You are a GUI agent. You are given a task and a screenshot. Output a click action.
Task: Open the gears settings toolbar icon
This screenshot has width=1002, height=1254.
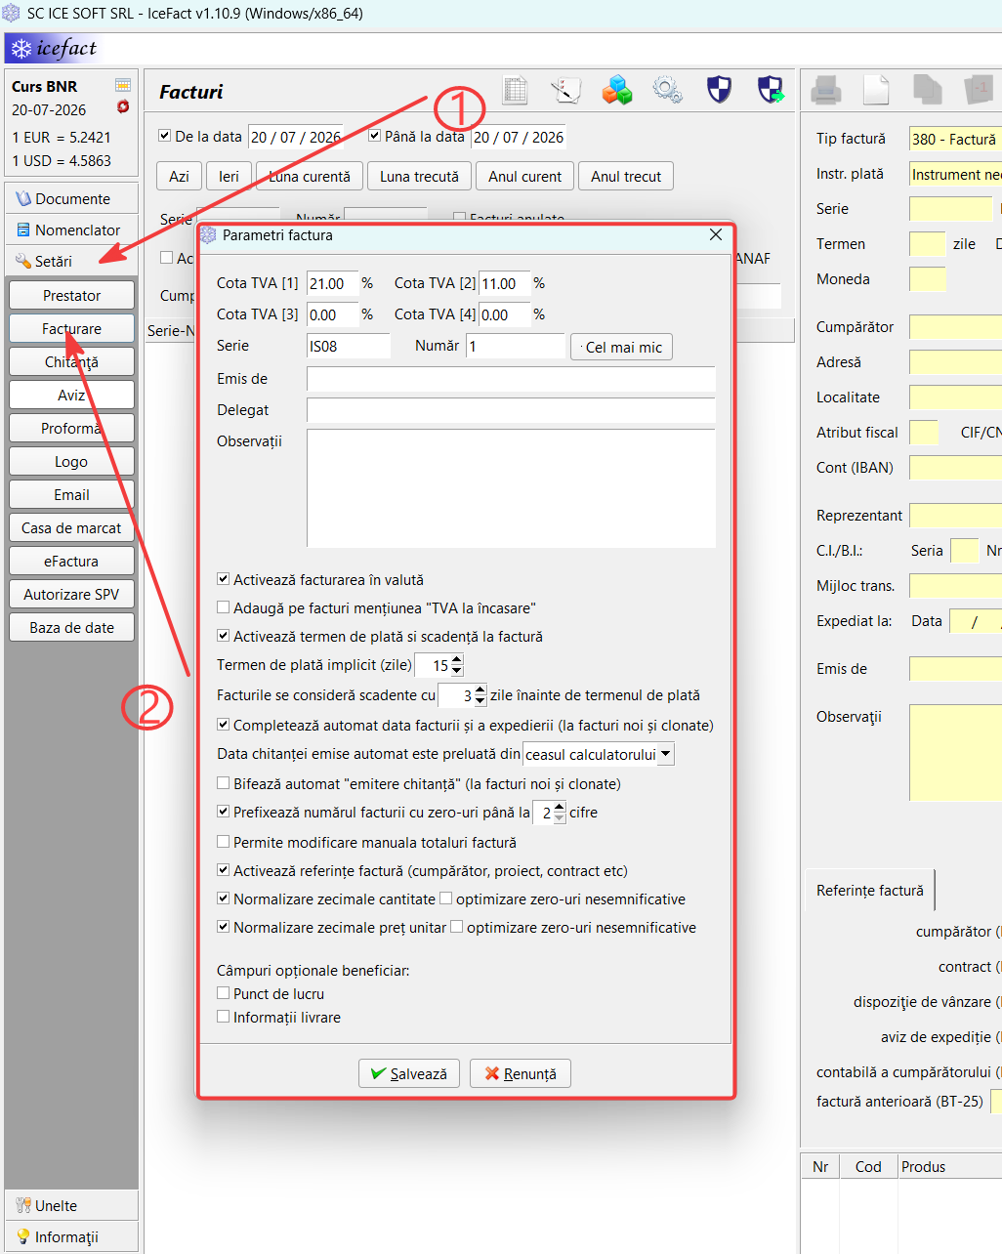[668, 91]
